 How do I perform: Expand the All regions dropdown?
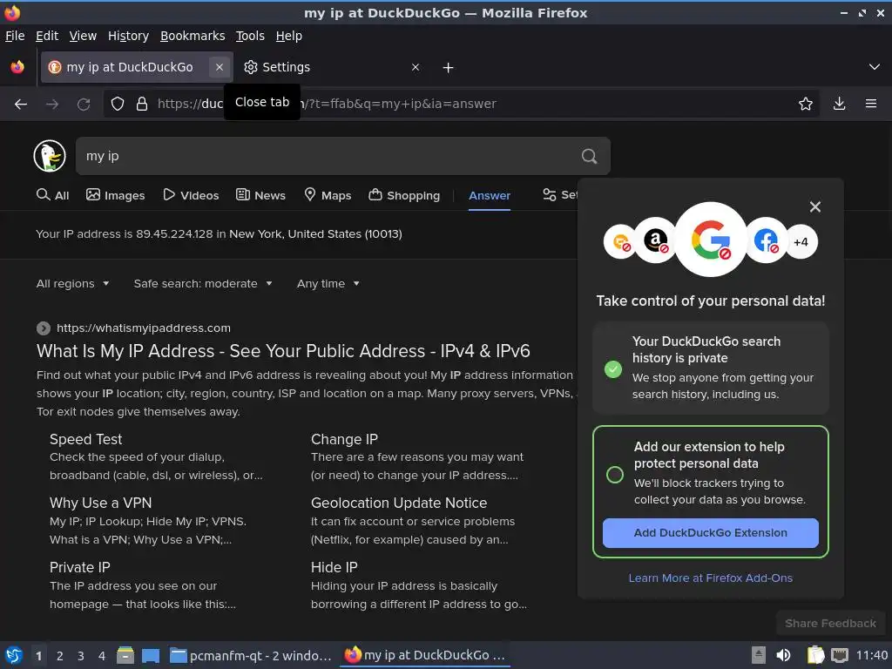72,283
